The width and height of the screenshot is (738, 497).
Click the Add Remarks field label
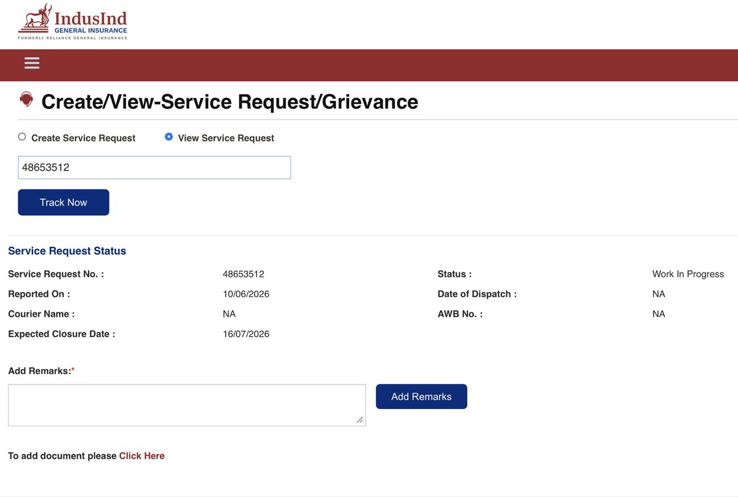click(41, 371)
